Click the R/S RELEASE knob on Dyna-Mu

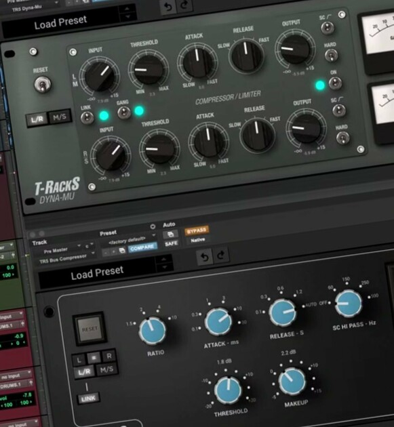point(257,136)
